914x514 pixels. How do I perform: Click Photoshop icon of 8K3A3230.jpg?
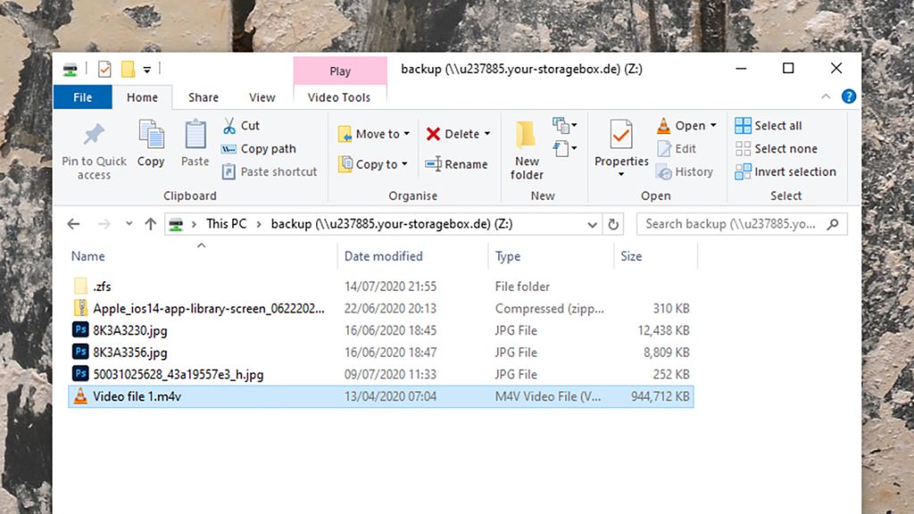80,330
